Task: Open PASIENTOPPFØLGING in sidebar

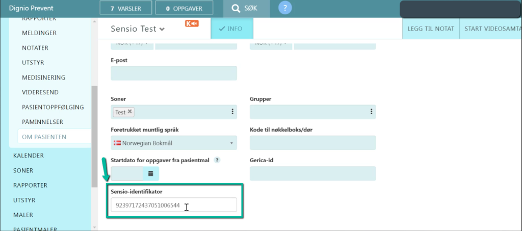Action: 53,107
